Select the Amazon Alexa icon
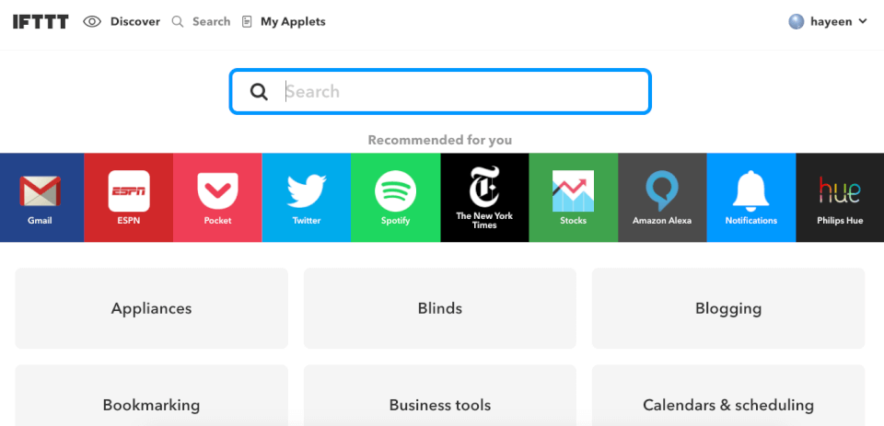Image resolution: width=884 pixels, height=426 pixels. pyautogui.click(x=662, y=191)
